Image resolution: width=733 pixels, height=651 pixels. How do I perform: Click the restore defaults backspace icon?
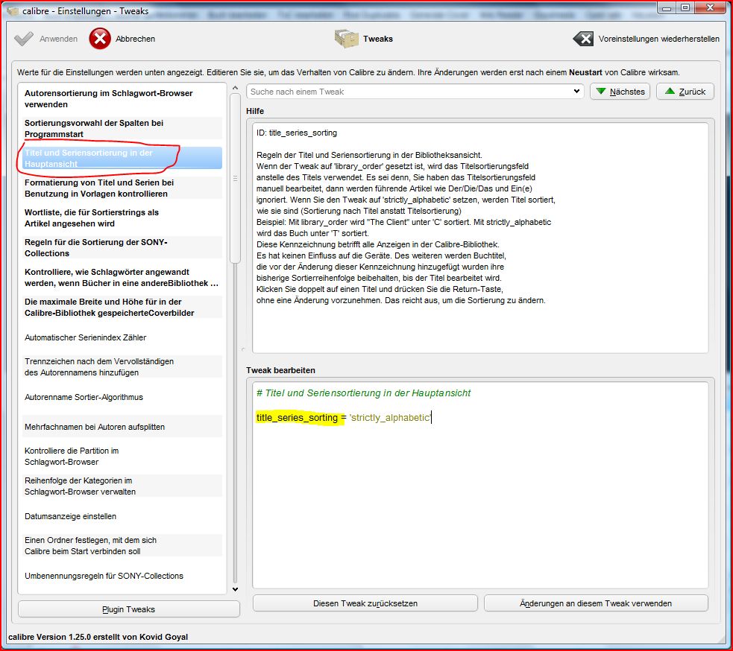pyautogui.click(x=583, y=39)
